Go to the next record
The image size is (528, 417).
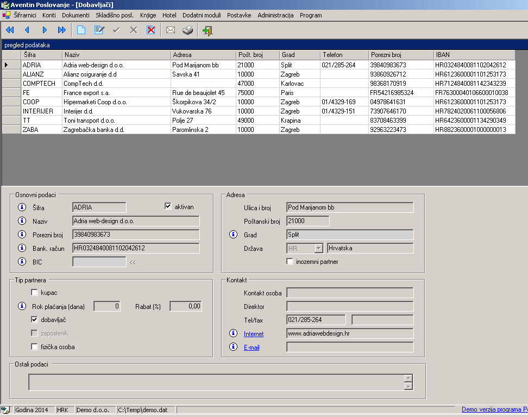click(45, 30)
